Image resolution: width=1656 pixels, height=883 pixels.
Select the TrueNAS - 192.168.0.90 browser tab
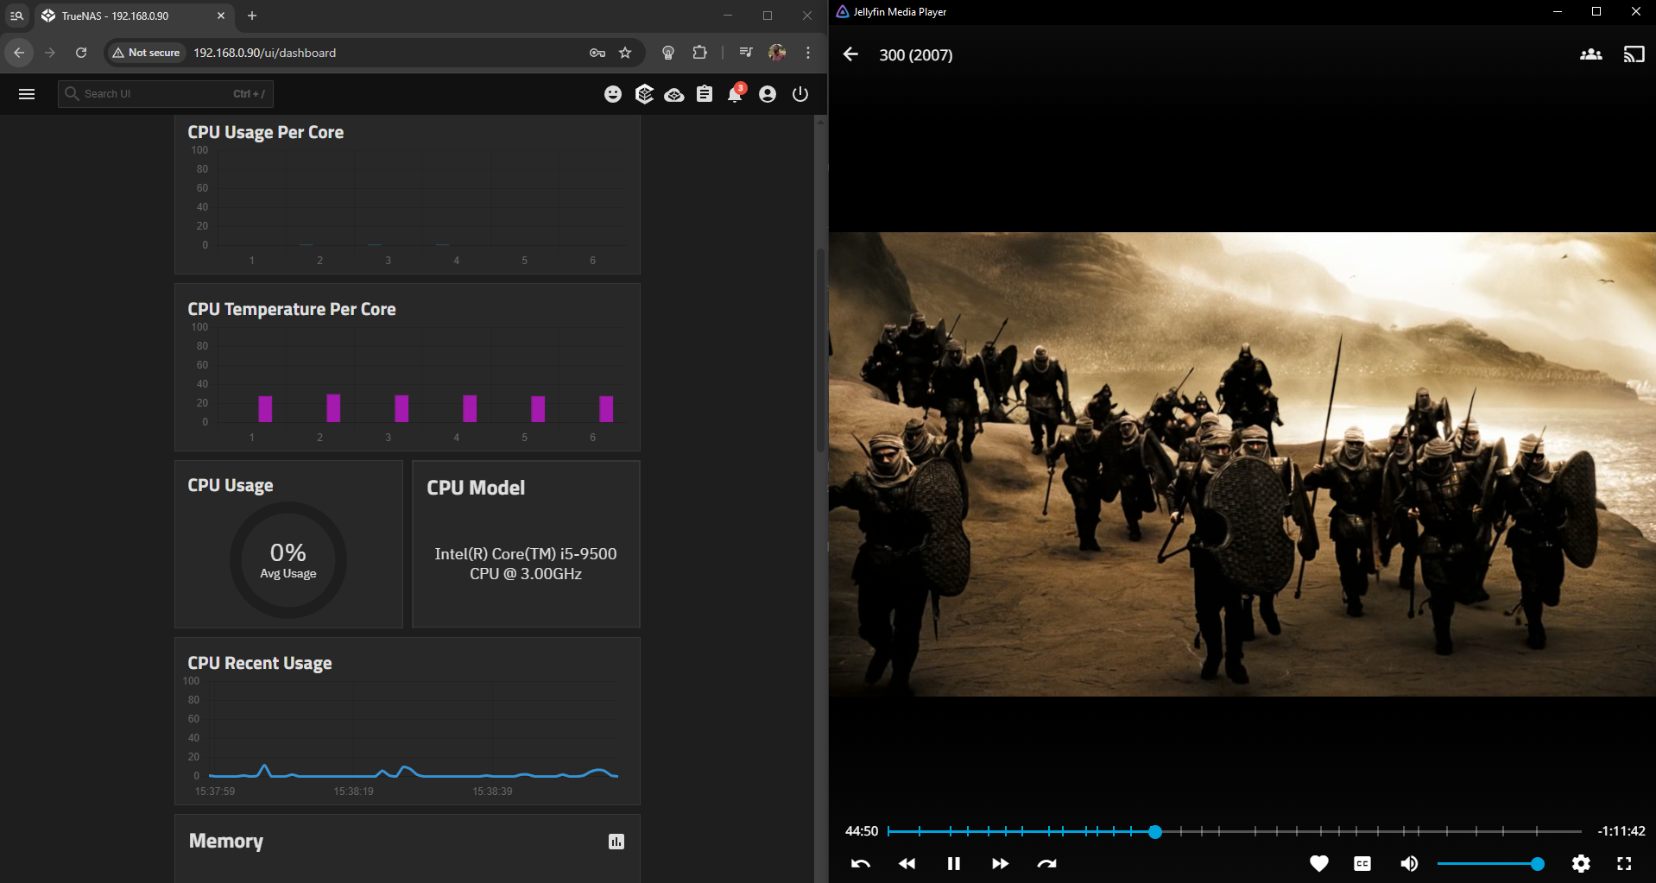point(134,16)
